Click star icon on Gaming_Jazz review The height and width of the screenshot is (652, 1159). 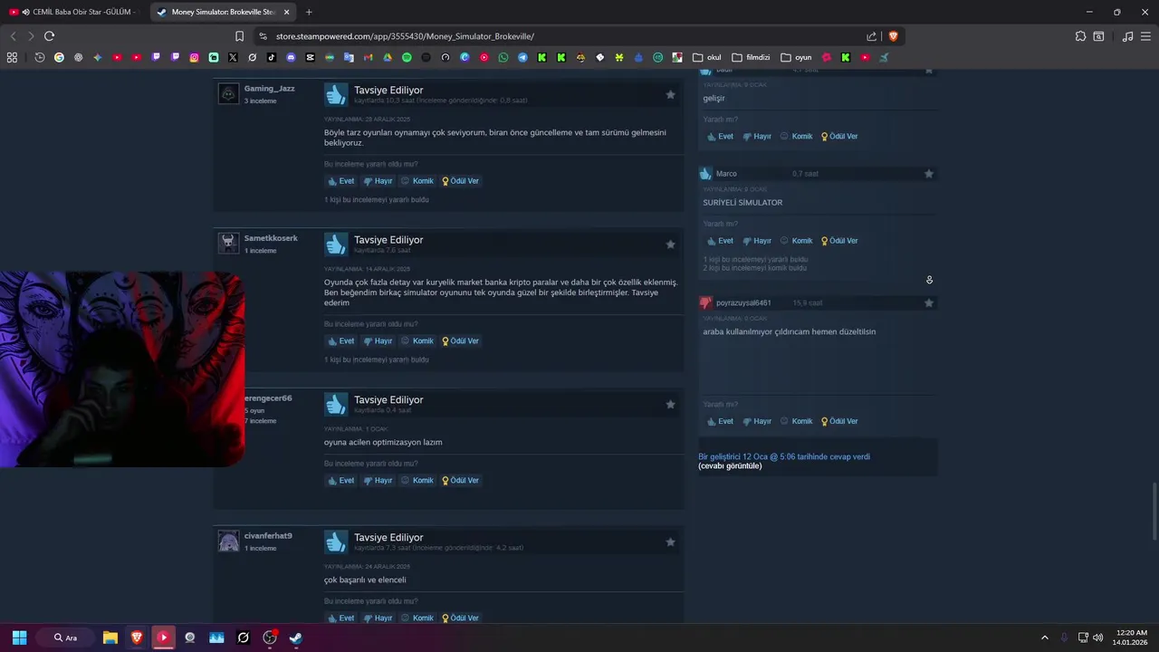[670, 94]
